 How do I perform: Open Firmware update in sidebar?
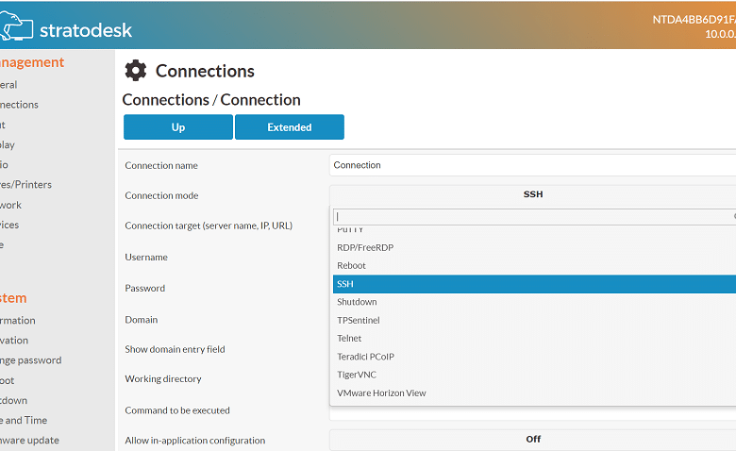(29, 441)
